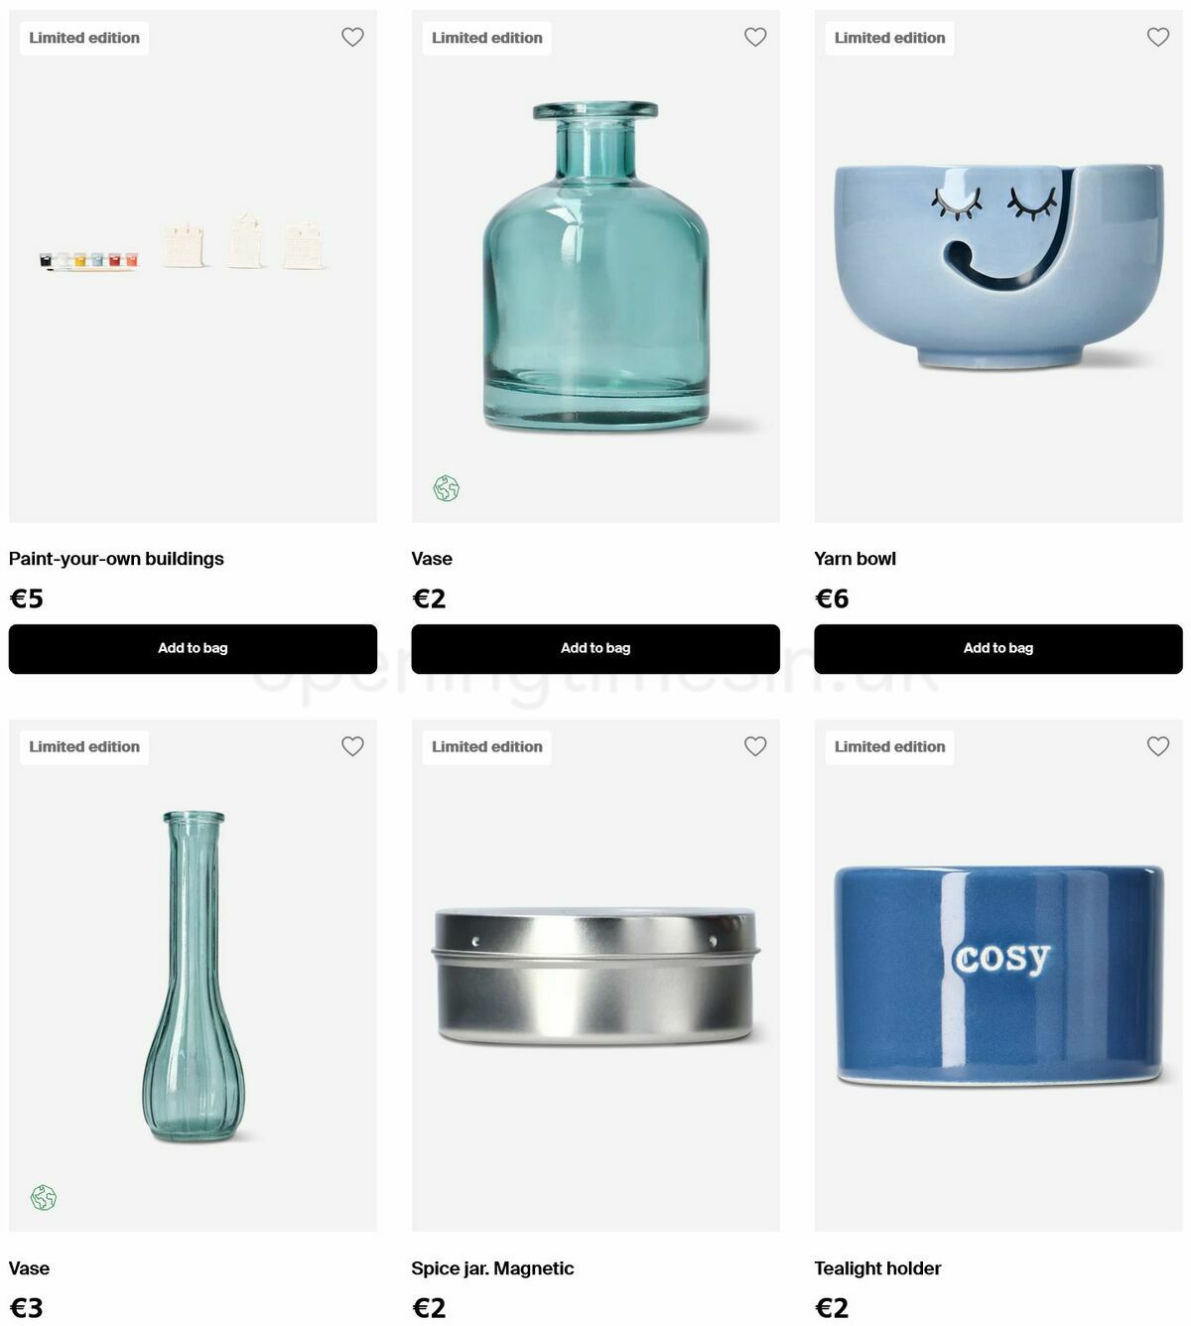Open the Yarn bowl product title link

pos(855,559)
